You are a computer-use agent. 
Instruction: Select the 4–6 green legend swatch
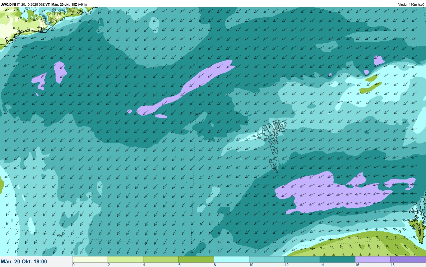click(x=161, y=259)
